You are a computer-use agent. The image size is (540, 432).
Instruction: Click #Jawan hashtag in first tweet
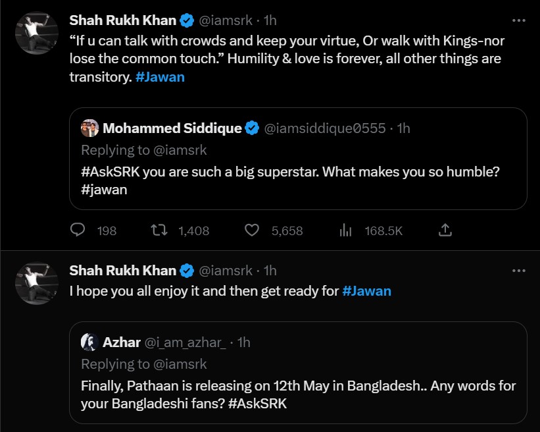coord(161,77)
